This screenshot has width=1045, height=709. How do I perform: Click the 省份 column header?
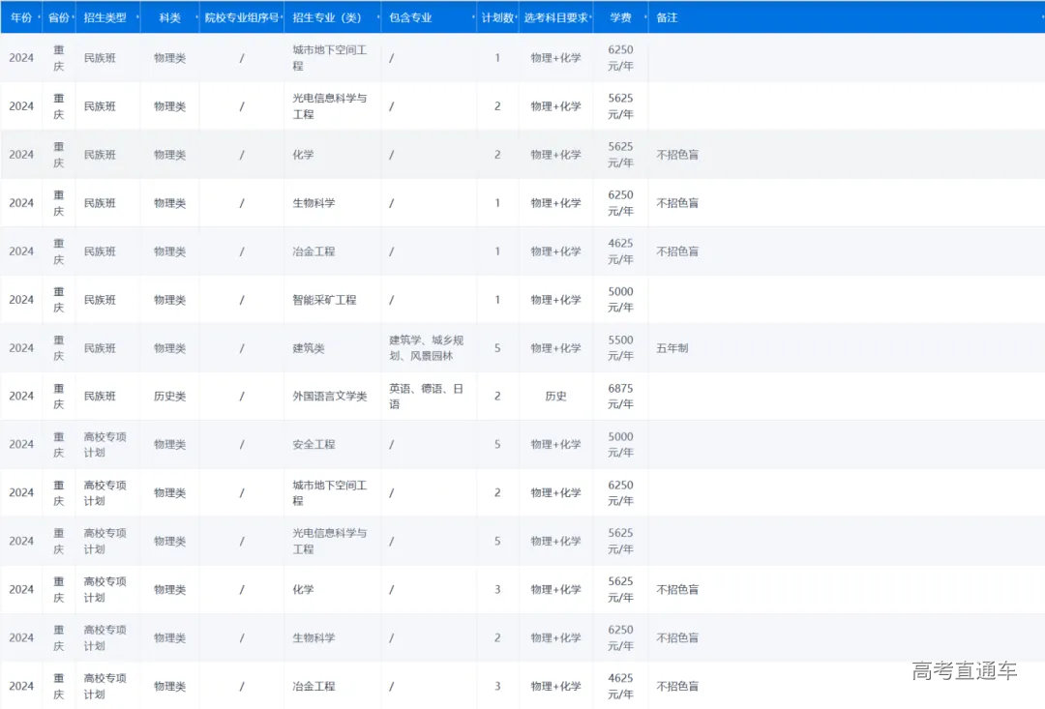click(x=58, y=17)
